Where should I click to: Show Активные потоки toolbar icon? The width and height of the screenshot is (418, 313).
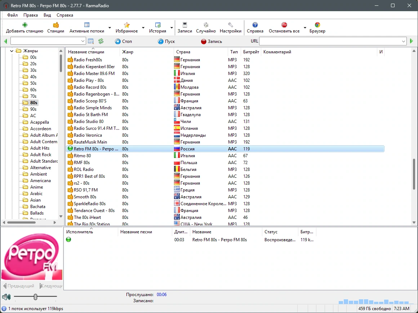[x=86, y=25]
